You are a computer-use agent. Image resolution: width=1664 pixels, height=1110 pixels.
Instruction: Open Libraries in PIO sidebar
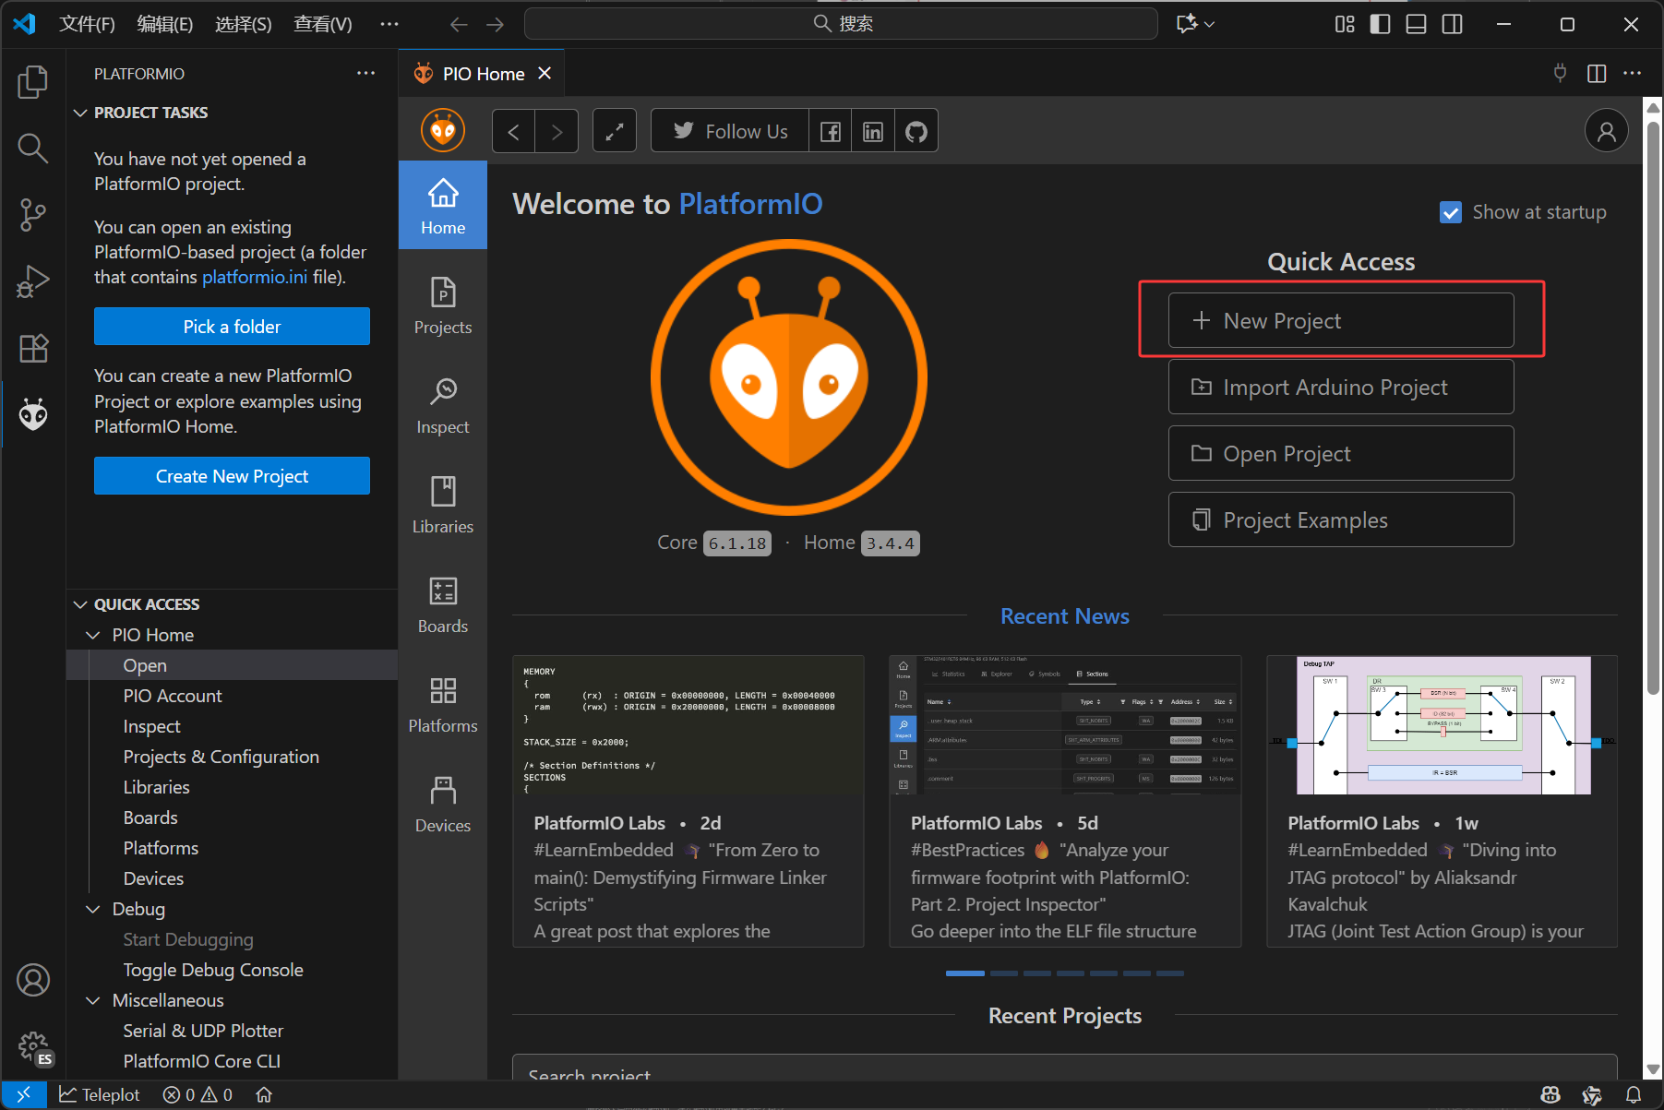443,505
